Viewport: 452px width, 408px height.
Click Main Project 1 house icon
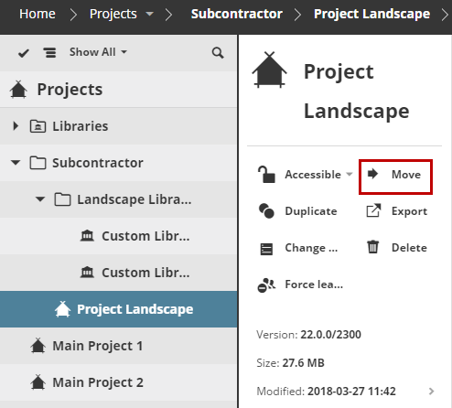(x=38, y=346)
